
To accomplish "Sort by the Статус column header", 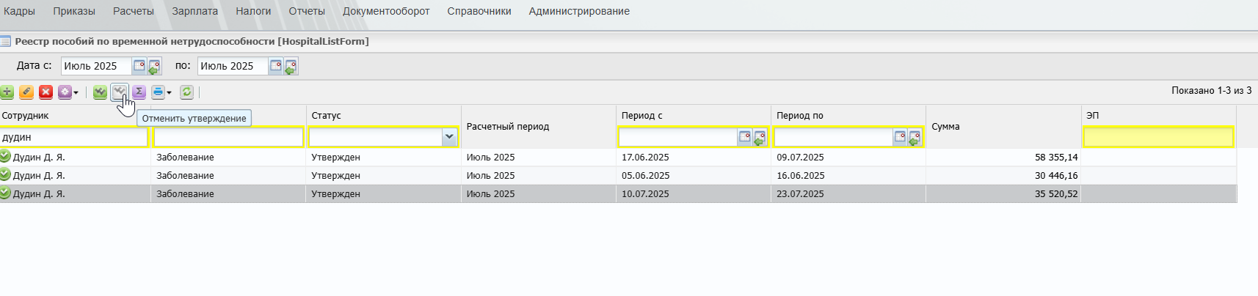I will pos(327,116).
